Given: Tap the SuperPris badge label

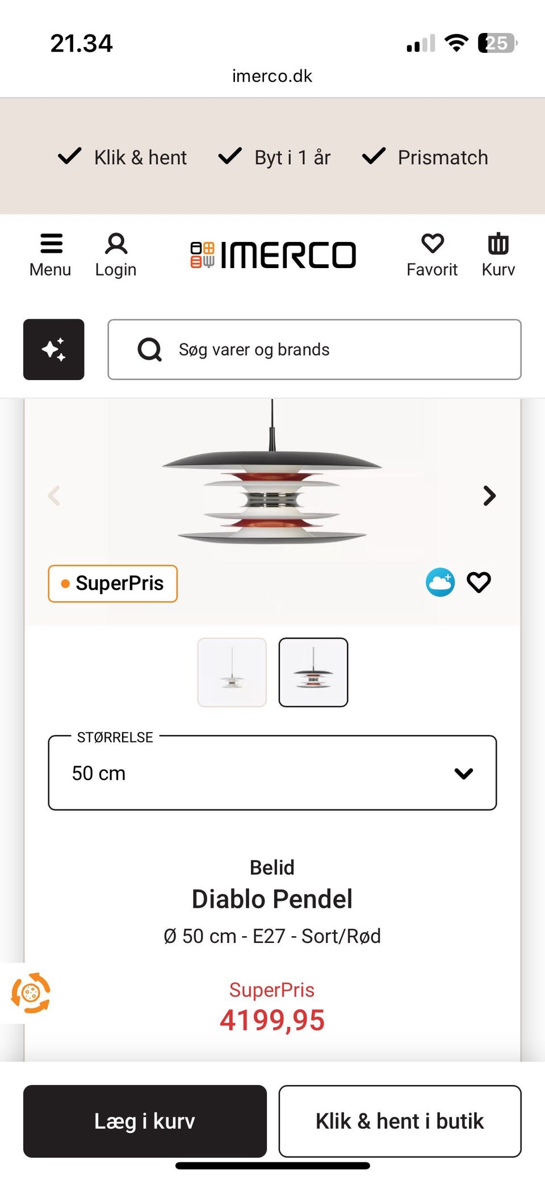Looking at the screenshot, I should coord(113,583).
